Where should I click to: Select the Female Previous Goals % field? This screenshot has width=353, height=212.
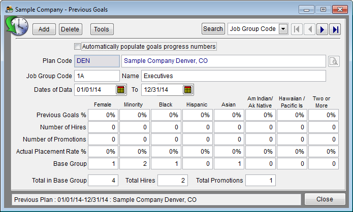pos(103,115)
